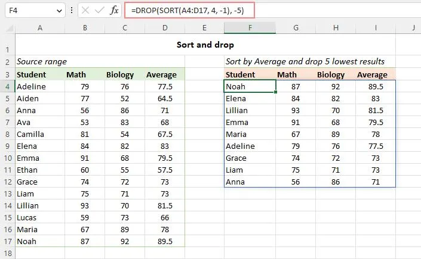The height and width of the screenshot is (259, 421).
Task: Click source 'Student' header in column A
Action: click(x=40, y=75)
